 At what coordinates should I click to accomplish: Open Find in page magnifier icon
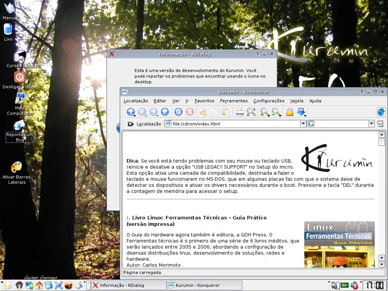coord(251,112)
